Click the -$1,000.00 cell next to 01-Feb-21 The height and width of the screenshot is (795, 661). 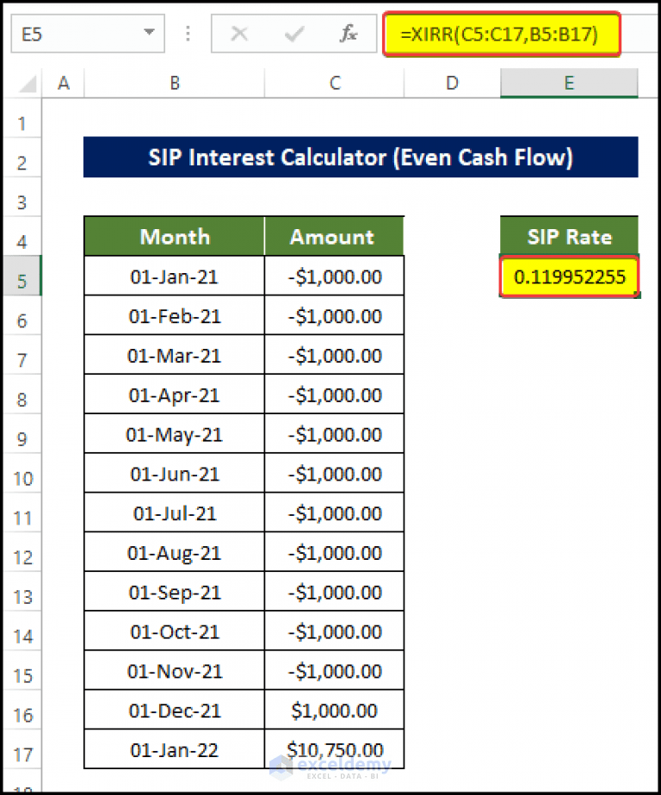[x=334, y=315]
